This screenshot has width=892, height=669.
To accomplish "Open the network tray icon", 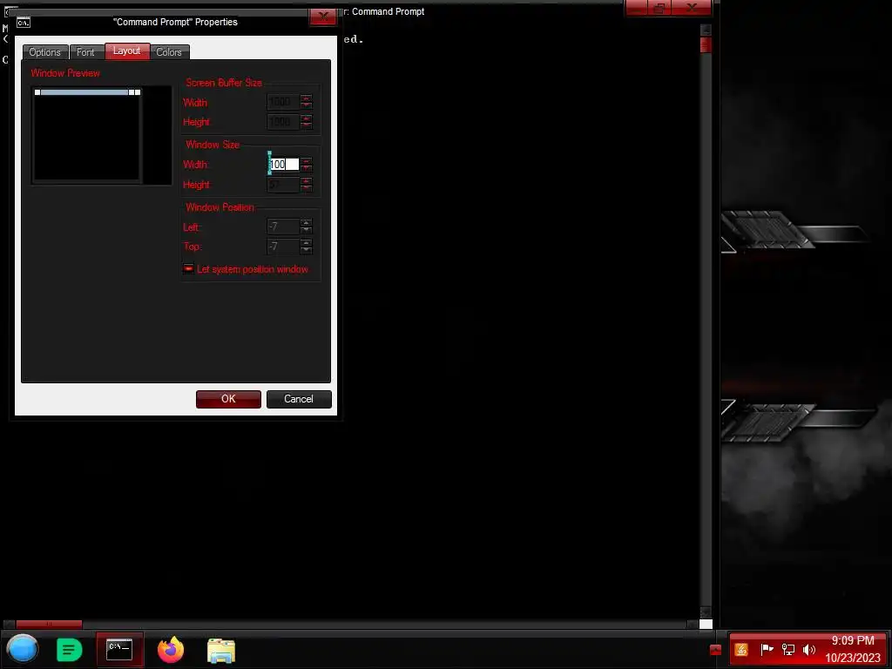I will point(787,649).
